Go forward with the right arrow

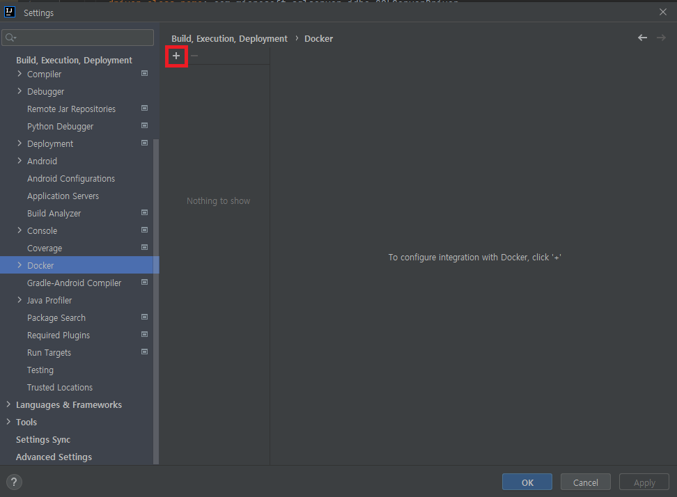pos(661,38)
